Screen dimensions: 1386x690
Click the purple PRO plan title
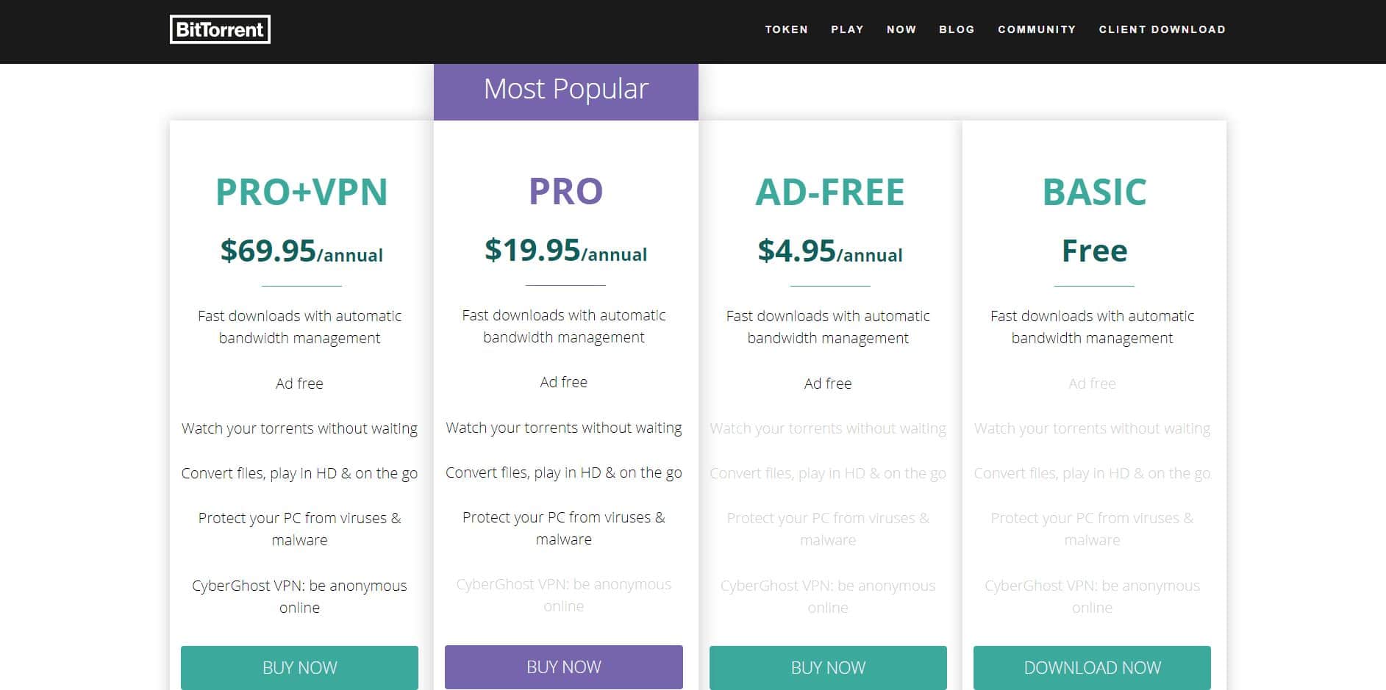[566, 191]
